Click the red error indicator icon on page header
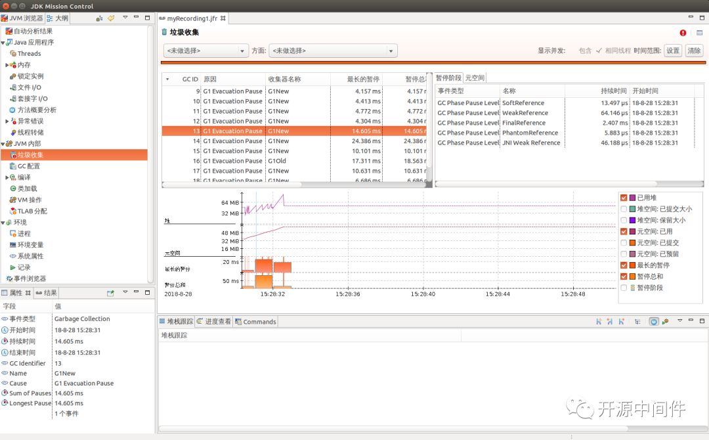Screen dimensions: 709x440 pos(683,33)
